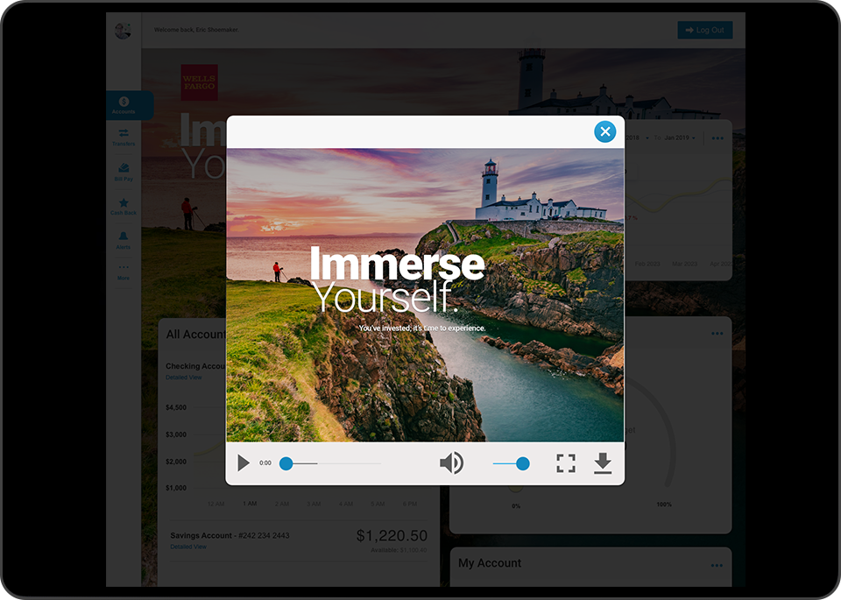Screen dimensions: 841x600
Task: Open Cash Back in the sidebar
Action: point(124,207)
